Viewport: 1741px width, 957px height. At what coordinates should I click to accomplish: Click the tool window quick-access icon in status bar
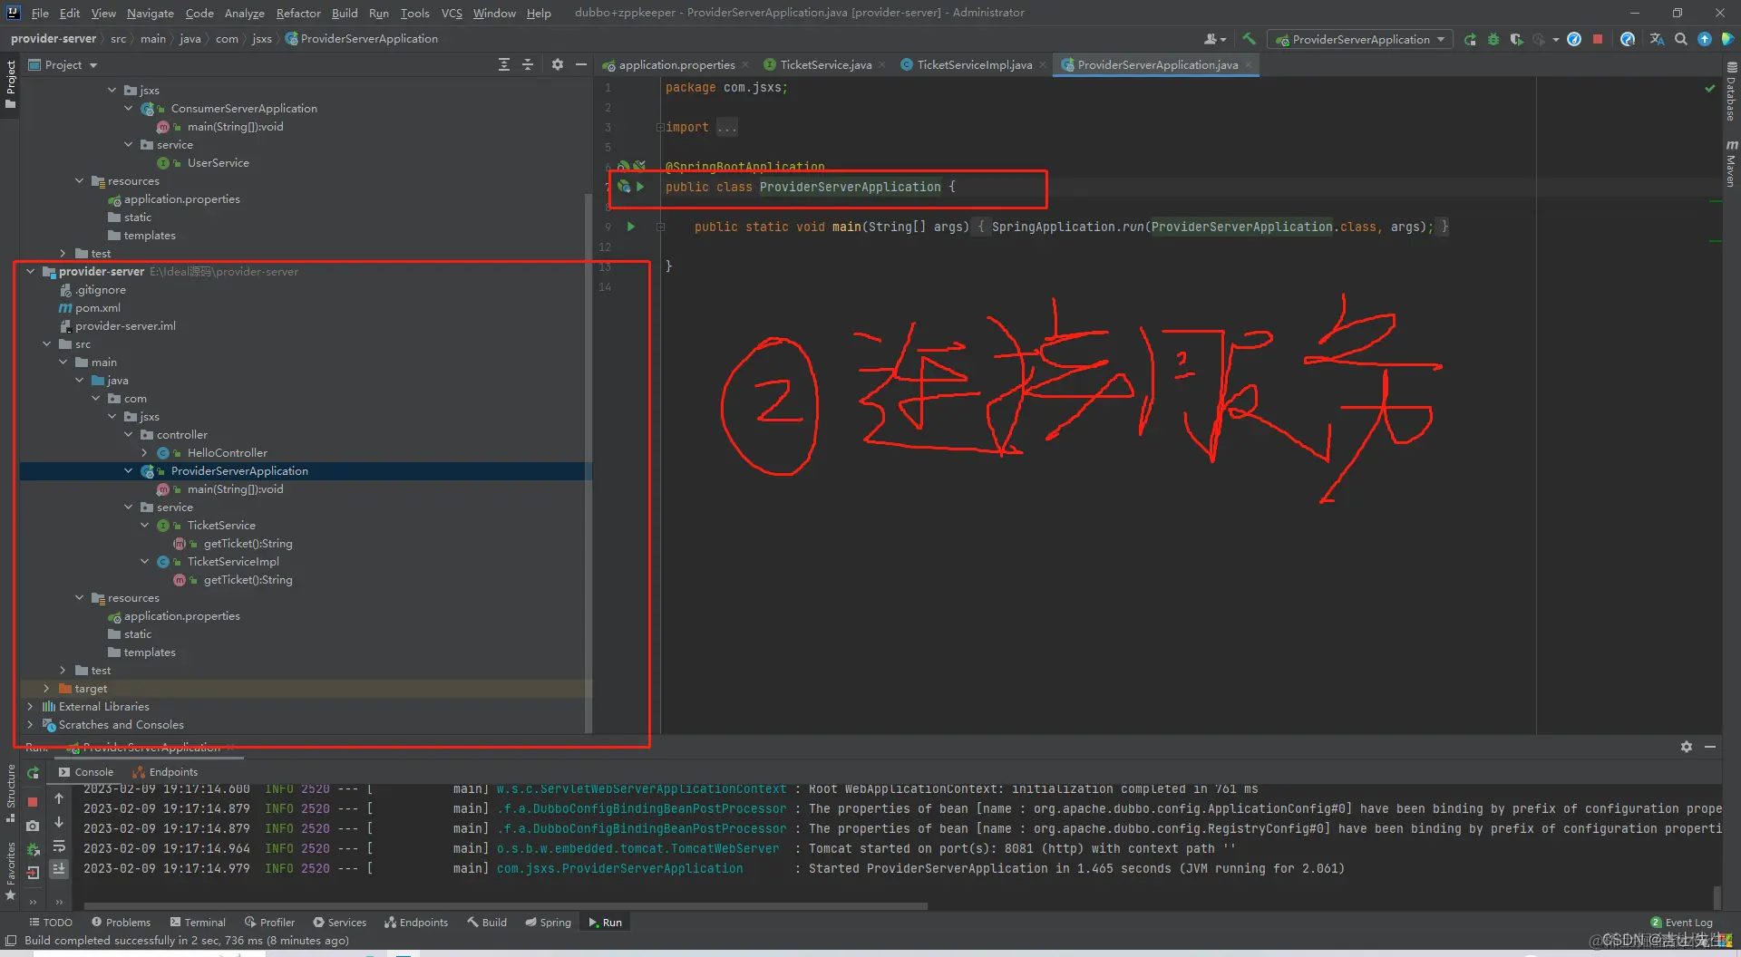point(11,941)
